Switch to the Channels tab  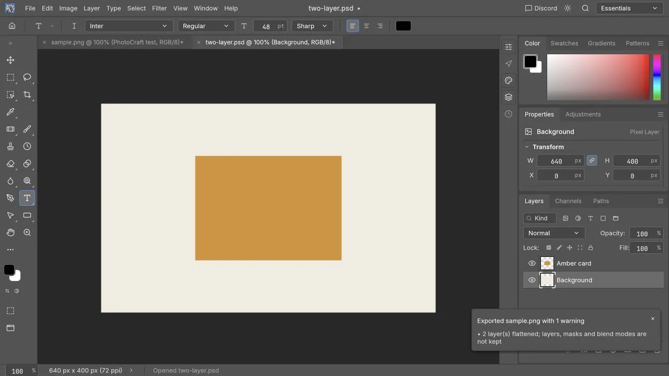(x=568, y=201)
